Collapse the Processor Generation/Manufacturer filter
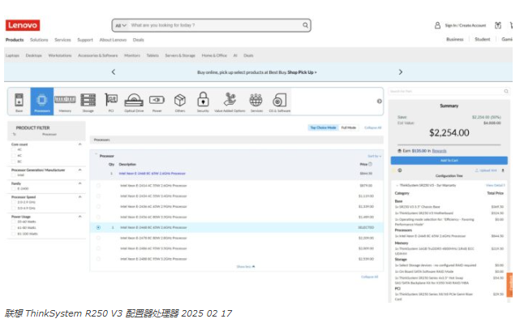 click(79, 170)
